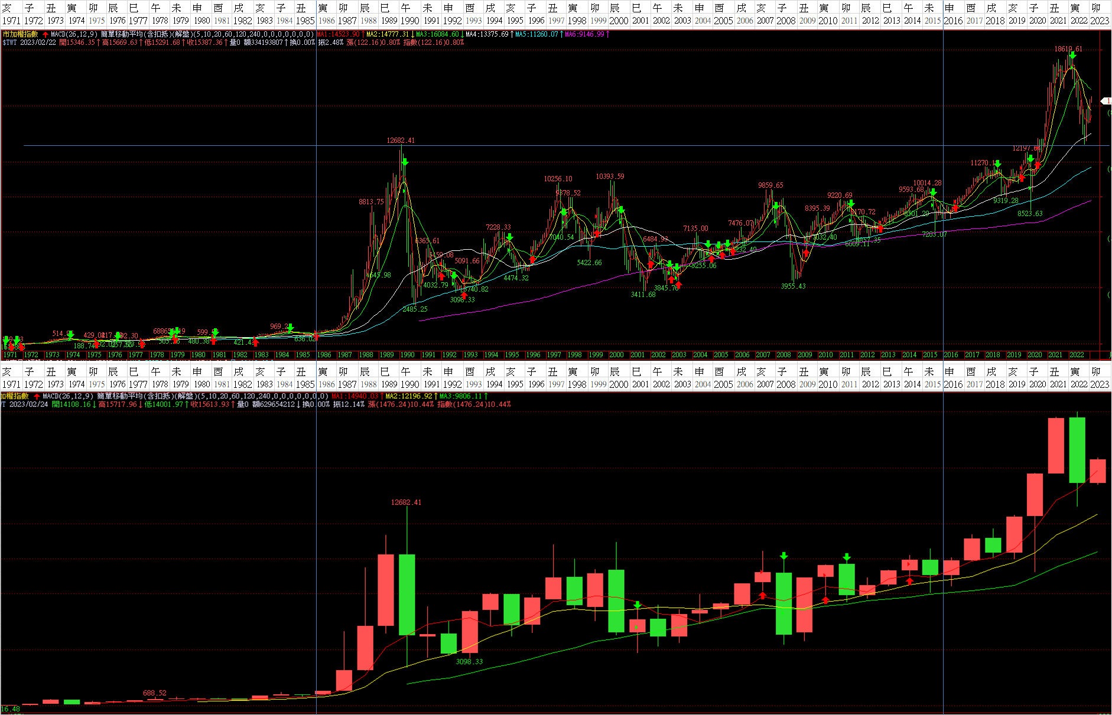Click 2000 on the upper chart's bottom time axis
This screenshot has height=715, width=1112.
[x=616, y=355]
